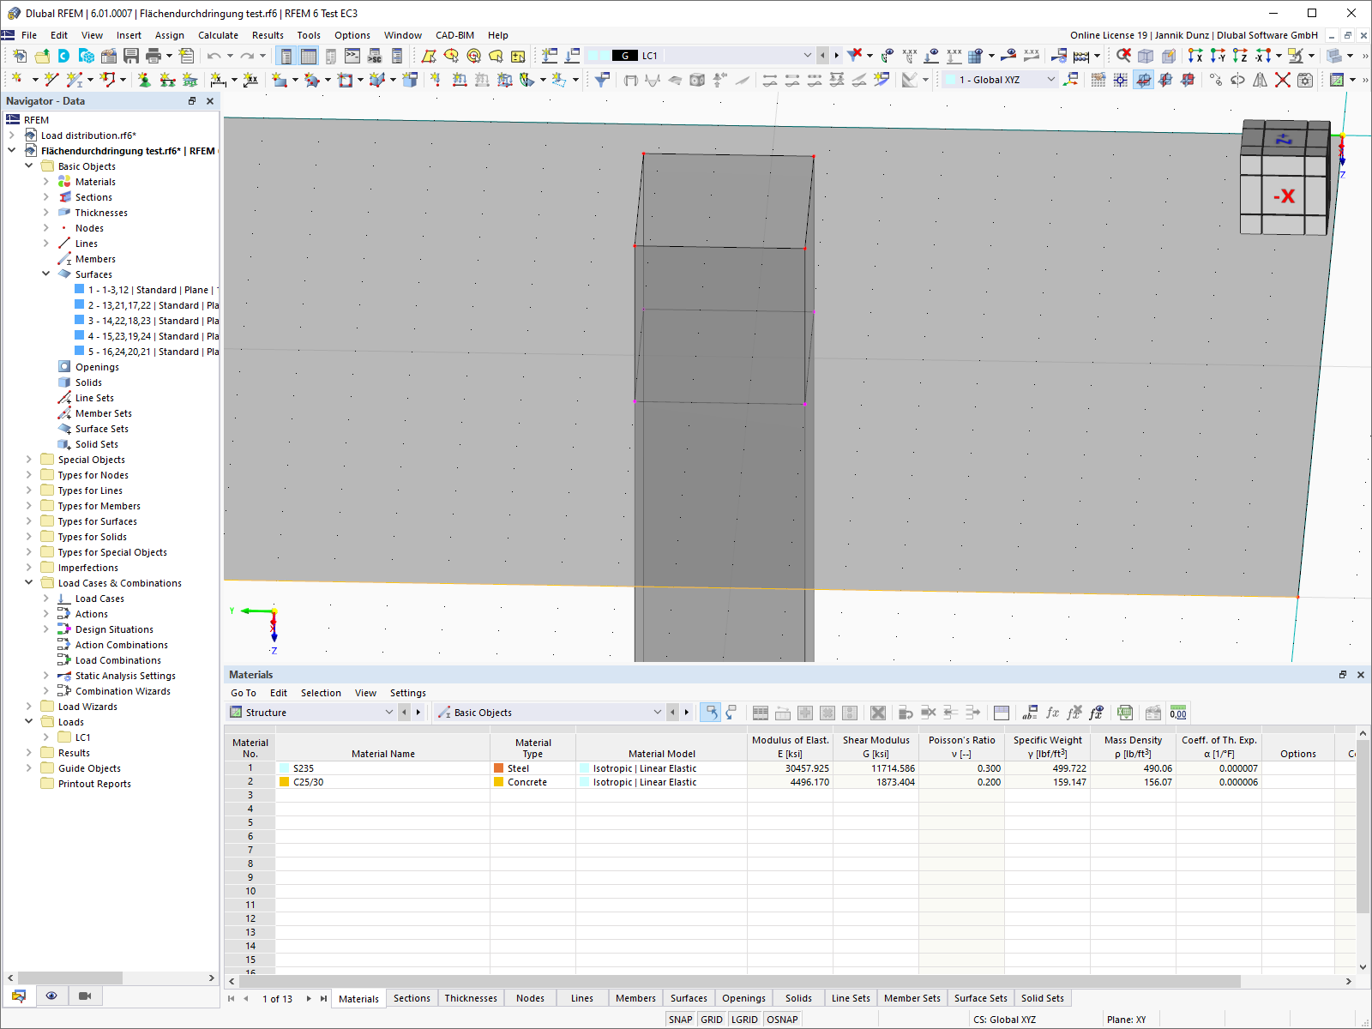Expand the Materials tree node
Image resolution: width=1372 pixels, height=1029 pixels.
pyautogui.click(x=46, y=182)
